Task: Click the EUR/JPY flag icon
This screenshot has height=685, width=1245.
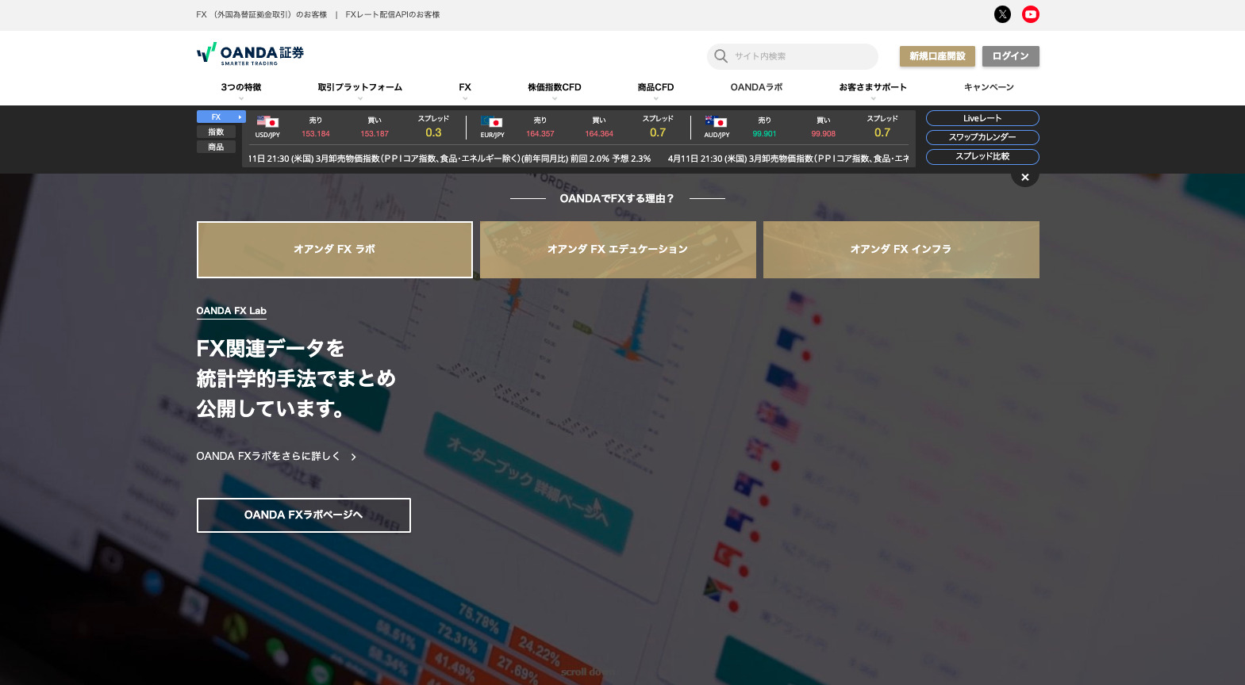Action: (492, 122)
